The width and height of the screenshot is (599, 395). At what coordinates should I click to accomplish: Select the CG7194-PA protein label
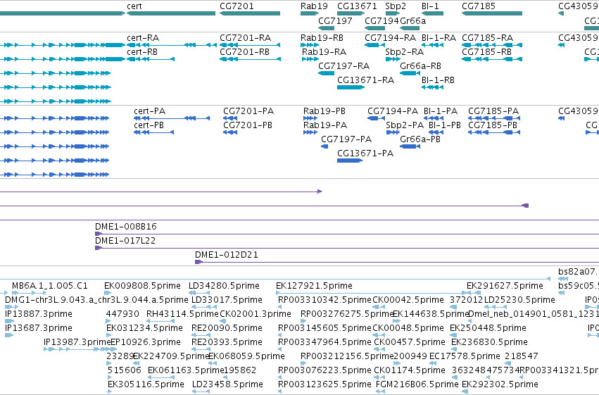(393, 111)
